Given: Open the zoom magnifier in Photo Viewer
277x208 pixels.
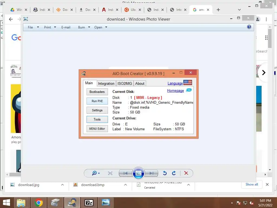Looking at the screenshot, I should [x=94, y=173].
